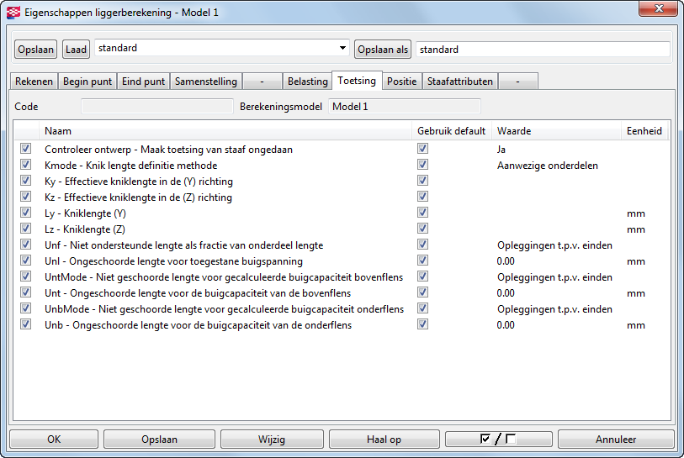Screen dimensions: 684x458
Task: Disable Gebruik default for UntMode
Action: [x=422, y=276]
